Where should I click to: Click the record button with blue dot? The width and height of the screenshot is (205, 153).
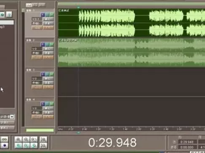(5, 145)
